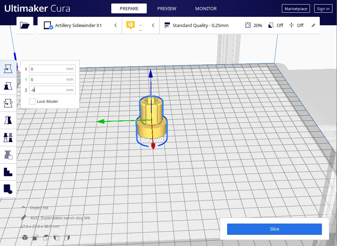337x246 pixels.
Task: Collapse the Object list
Action: pyautogui.click(x=24, y=208)
